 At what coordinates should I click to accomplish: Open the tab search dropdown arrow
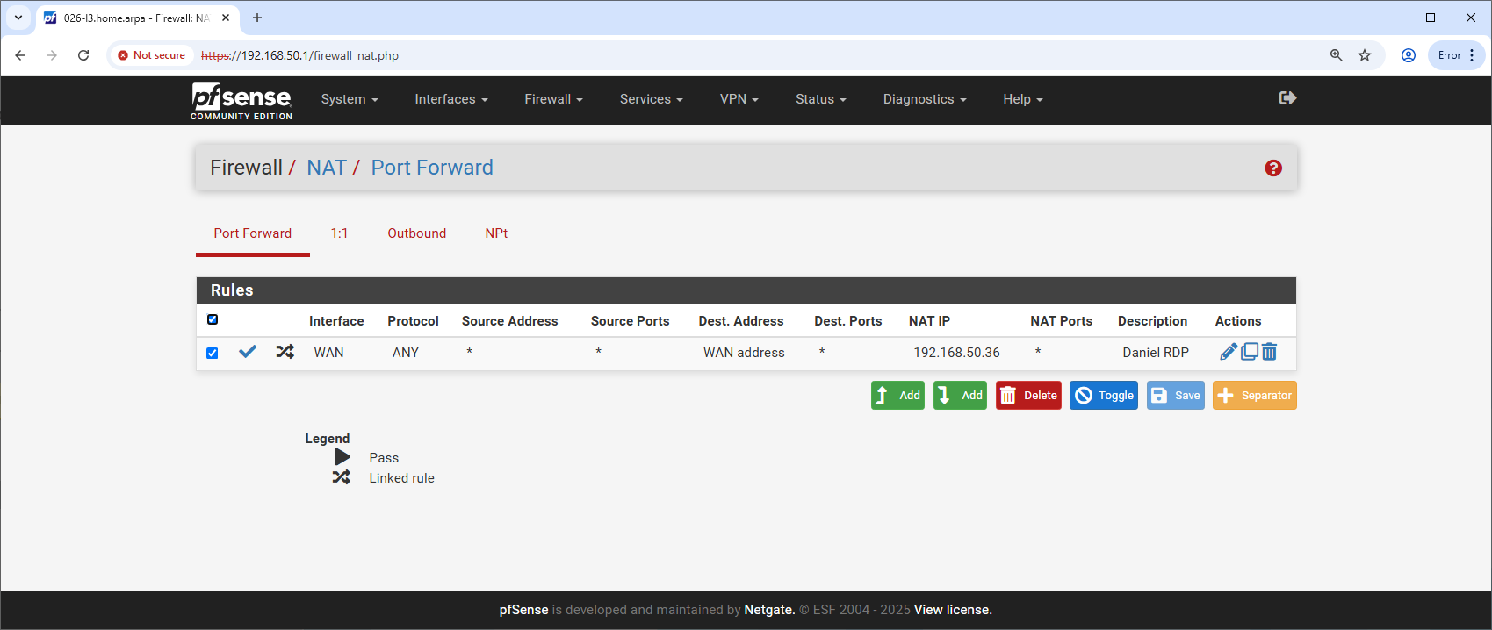pos(18,18)
